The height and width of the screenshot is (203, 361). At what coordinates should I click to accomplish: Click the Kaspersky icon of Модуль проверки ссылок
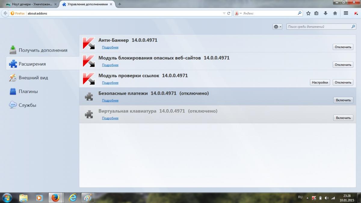89,79
